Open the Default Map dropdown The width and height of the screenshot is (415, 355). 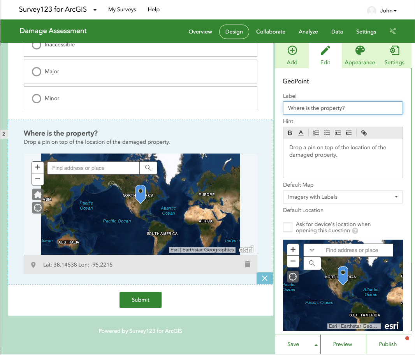click(343, 197)
